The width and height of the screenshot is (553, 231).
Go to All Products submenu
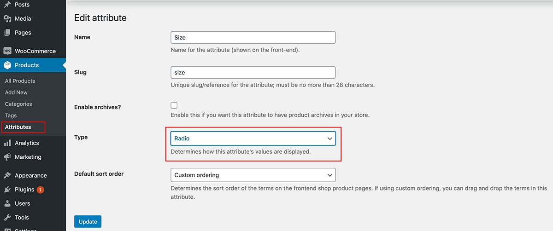click(x=20, y=81)
